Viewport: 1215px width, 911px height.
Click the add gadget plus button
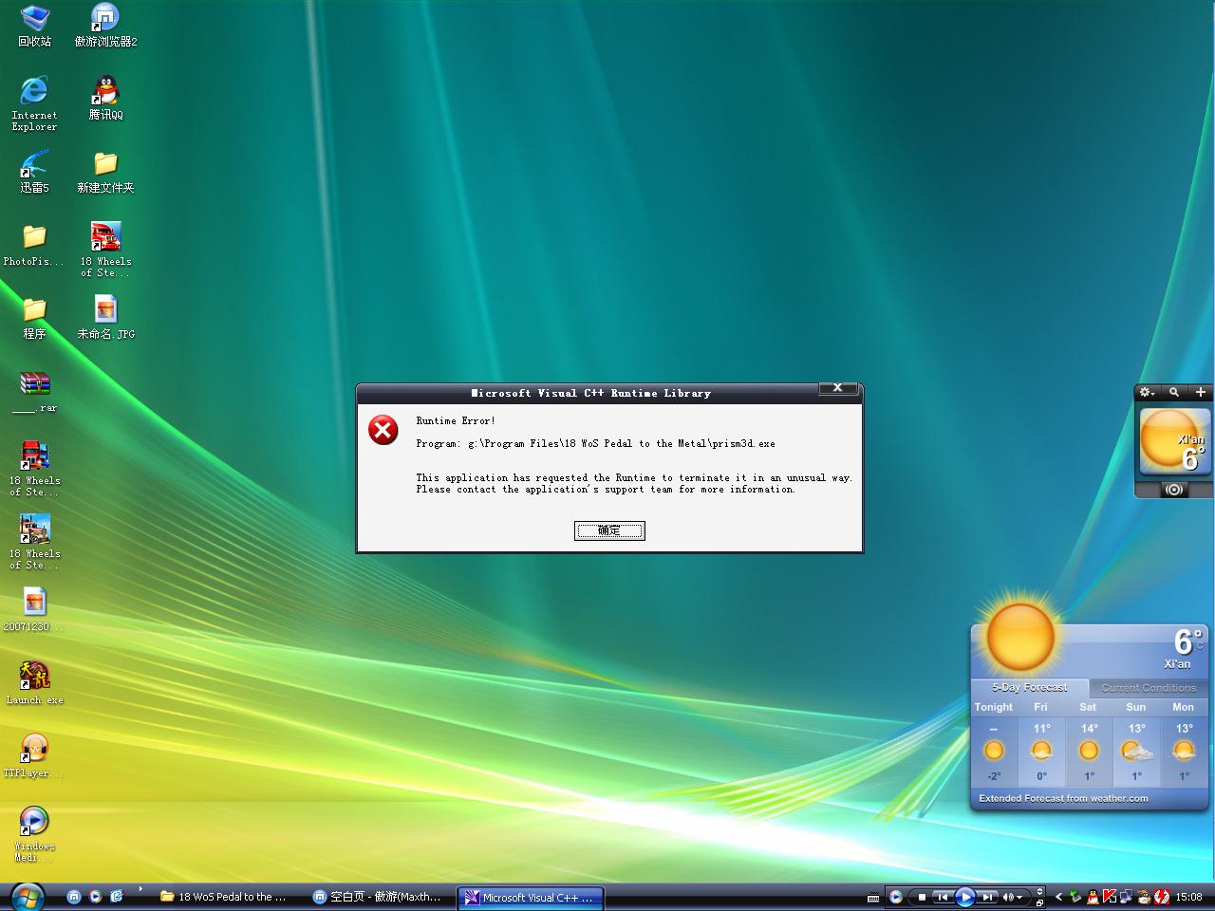click(x=1200, y=392)
